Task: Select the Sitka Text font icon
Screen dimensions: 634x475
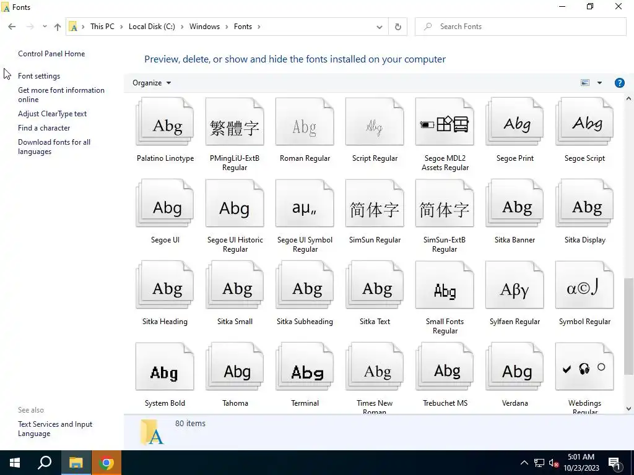Action: coord(375,285)
